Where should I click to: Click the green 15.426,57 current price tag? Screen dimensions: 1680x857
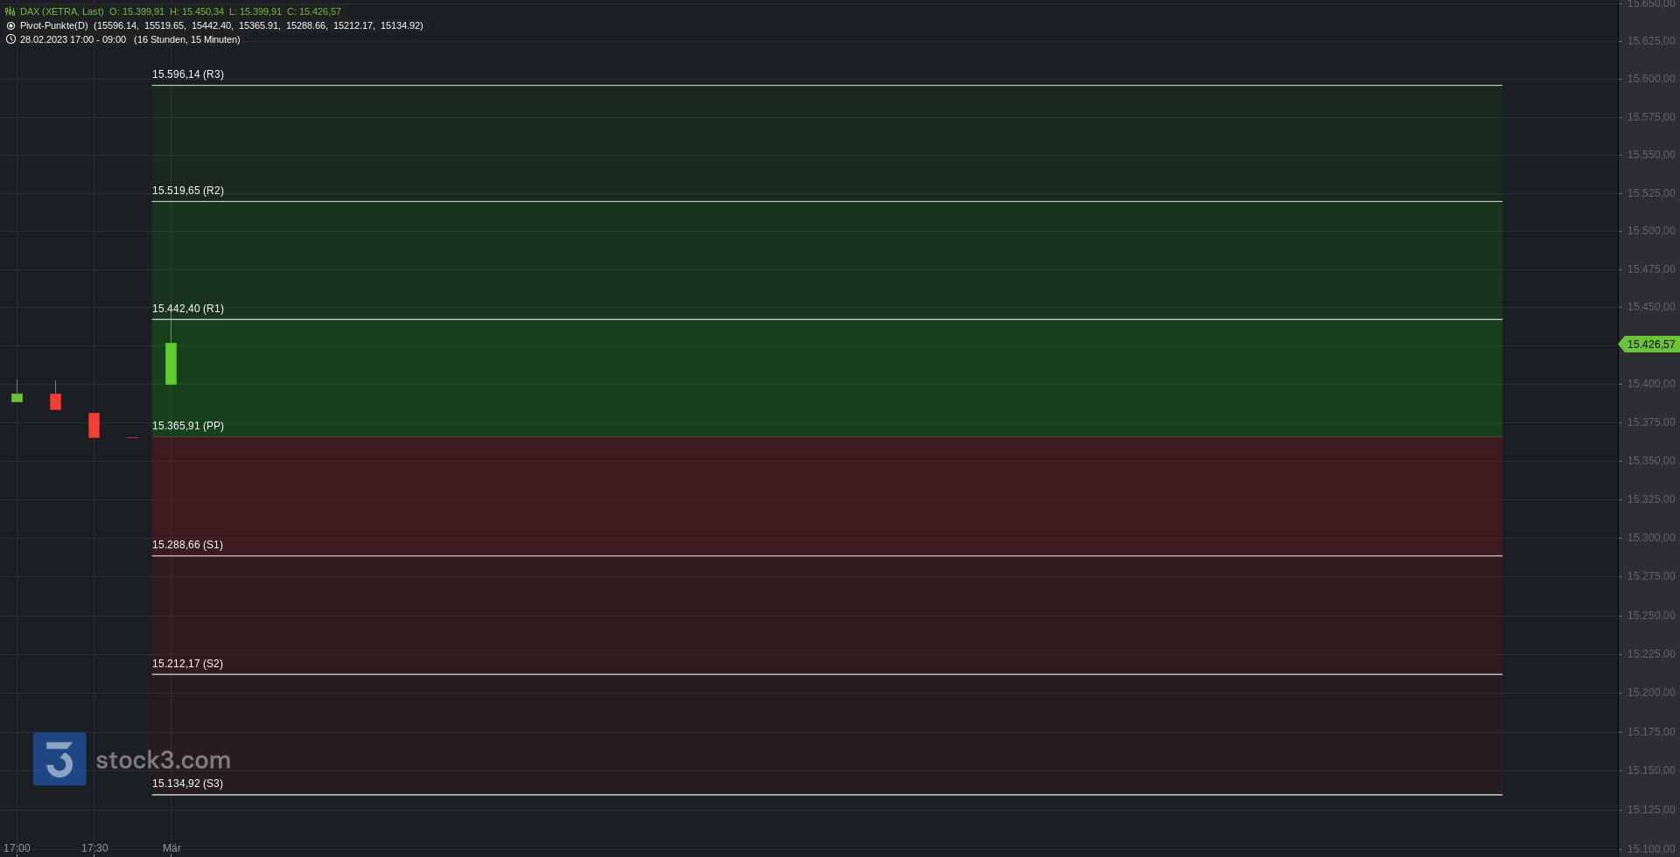(x=1648, y=345)
